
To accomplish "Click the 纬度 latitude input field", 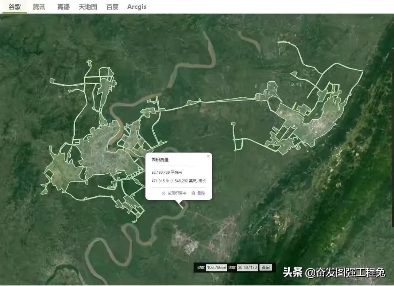I will [247, 267].
